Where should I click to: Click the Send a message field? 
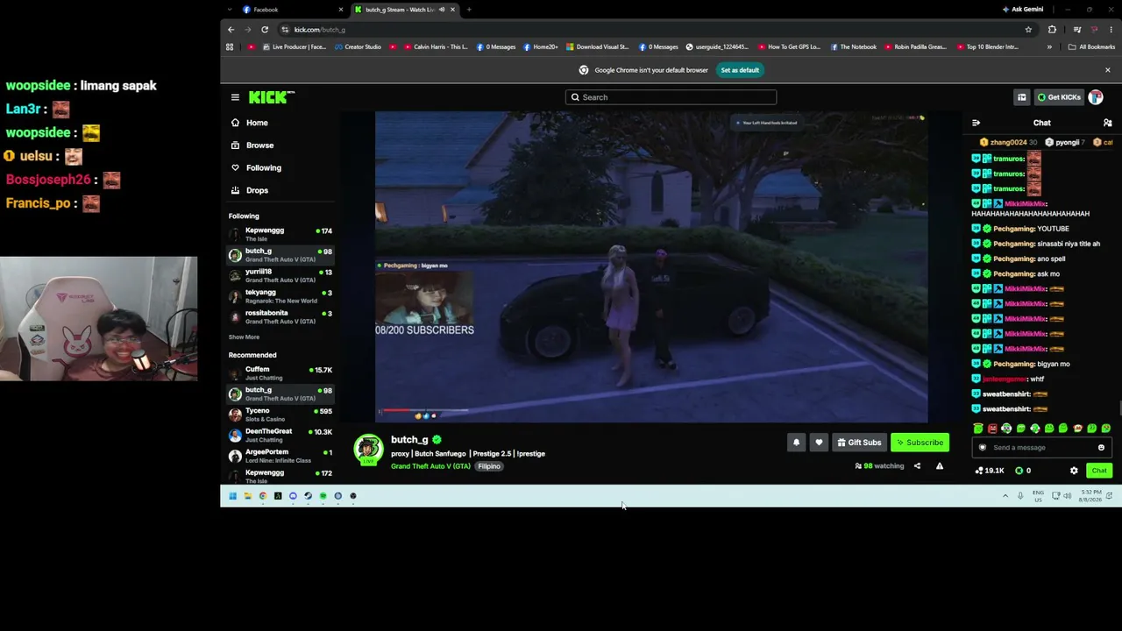pos(1041,448)
